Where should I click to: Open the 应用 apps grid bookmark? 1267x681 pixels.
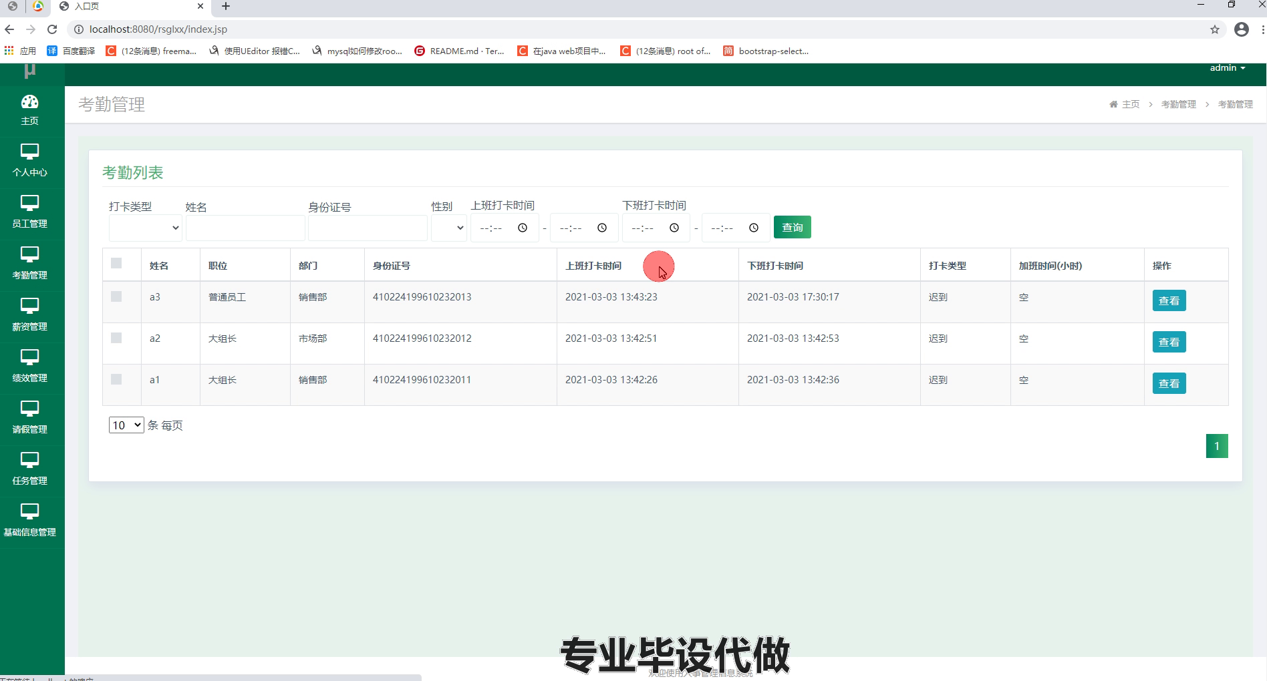[x=20, y=51]
